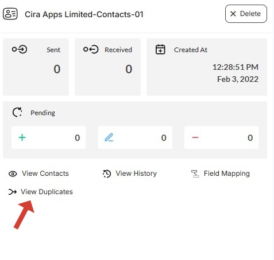This screenshot has height=260, width=274.
Task: Click the eye icon for View Contacts
Action: click(x=13, y=174)
